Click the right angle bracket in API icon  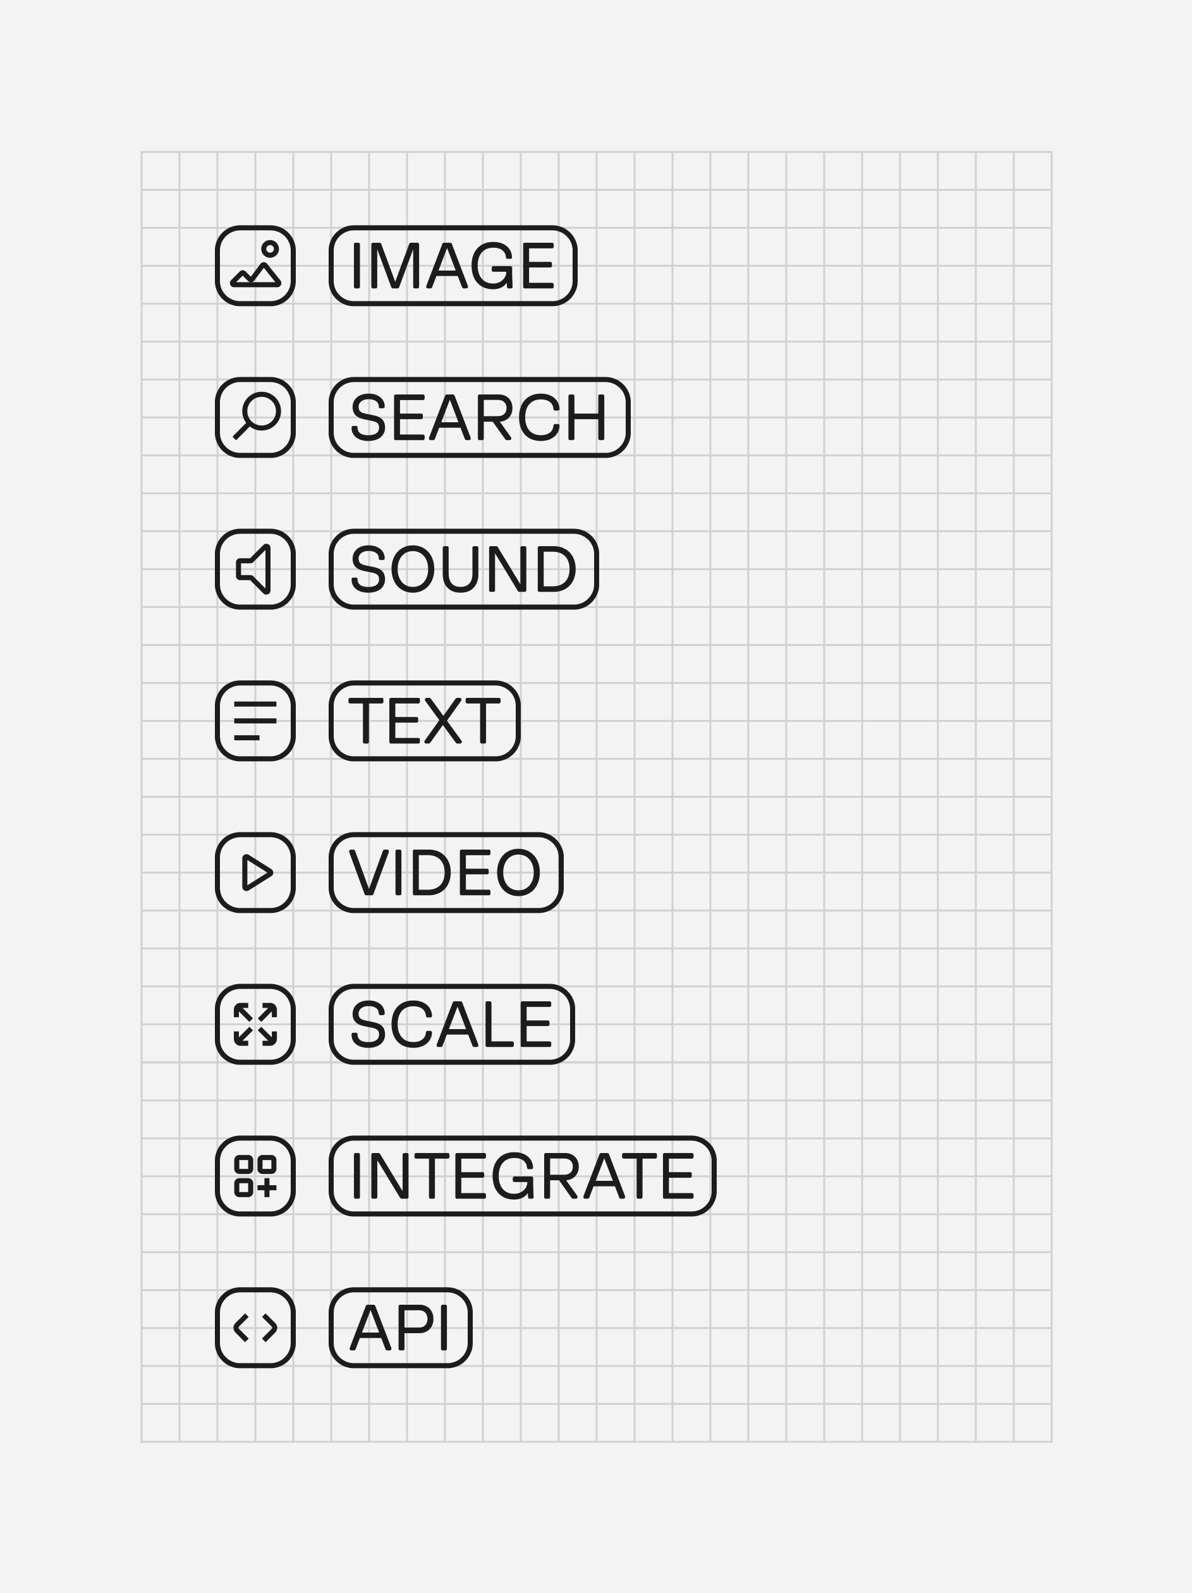pyautogui.click(x=269, y=1327)
